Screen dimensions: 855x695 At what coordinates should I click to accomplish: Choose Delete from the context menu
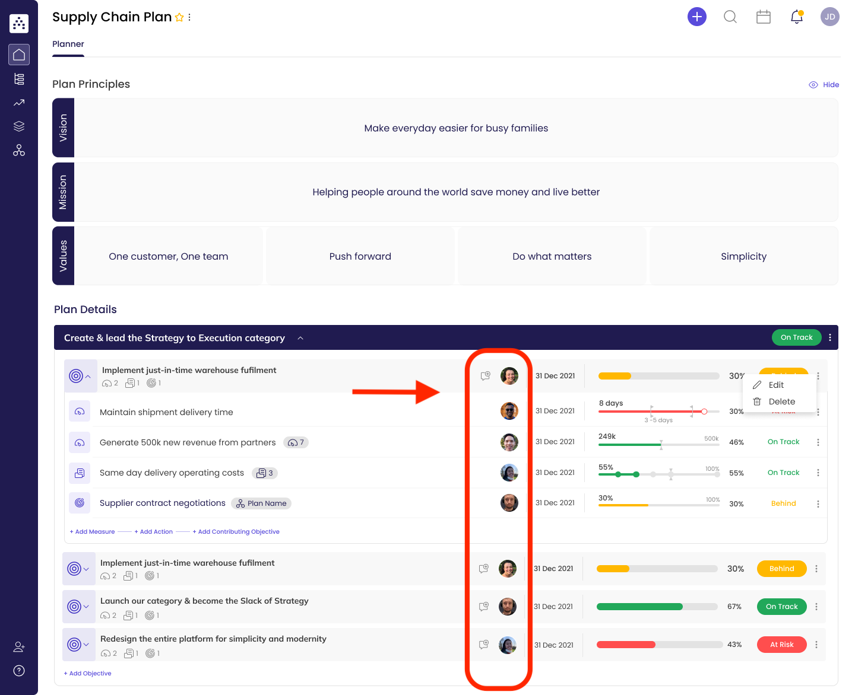(781, 401)
